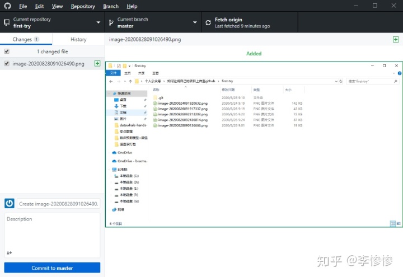Open the Repository menu

pyautogui.click(x=83, y=6)
